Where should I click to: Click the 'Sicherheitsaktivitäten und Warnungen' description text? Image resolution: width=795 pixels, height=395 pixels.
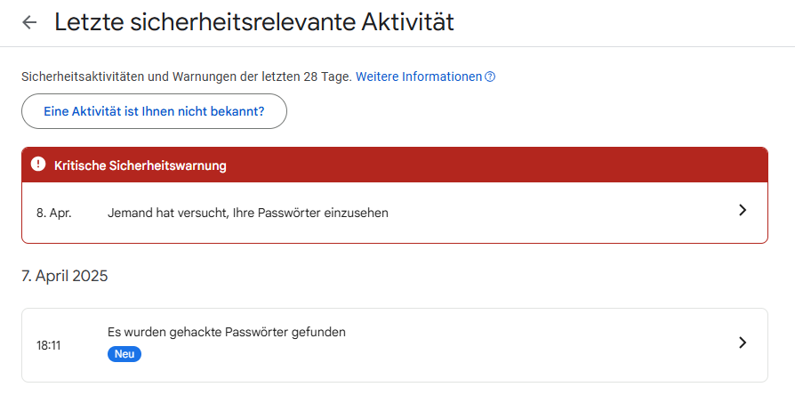click(187, 77)
